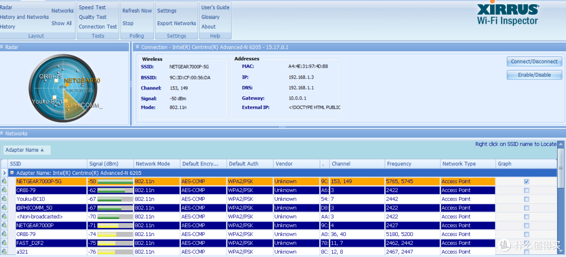Select the FAST_D2F2 SSID cell

pyautogui.click(x=51, y=243)
